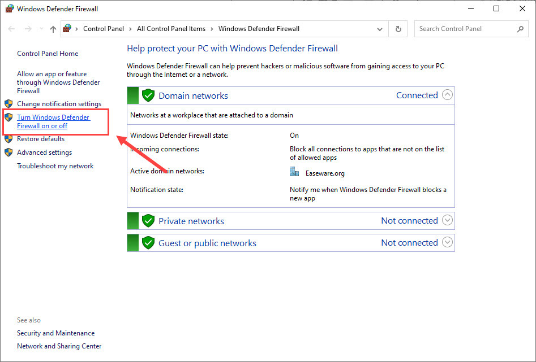This screenshot has width=536, height=362.
Task: Expand the Private networks section
Action: [x=447, y=220]
